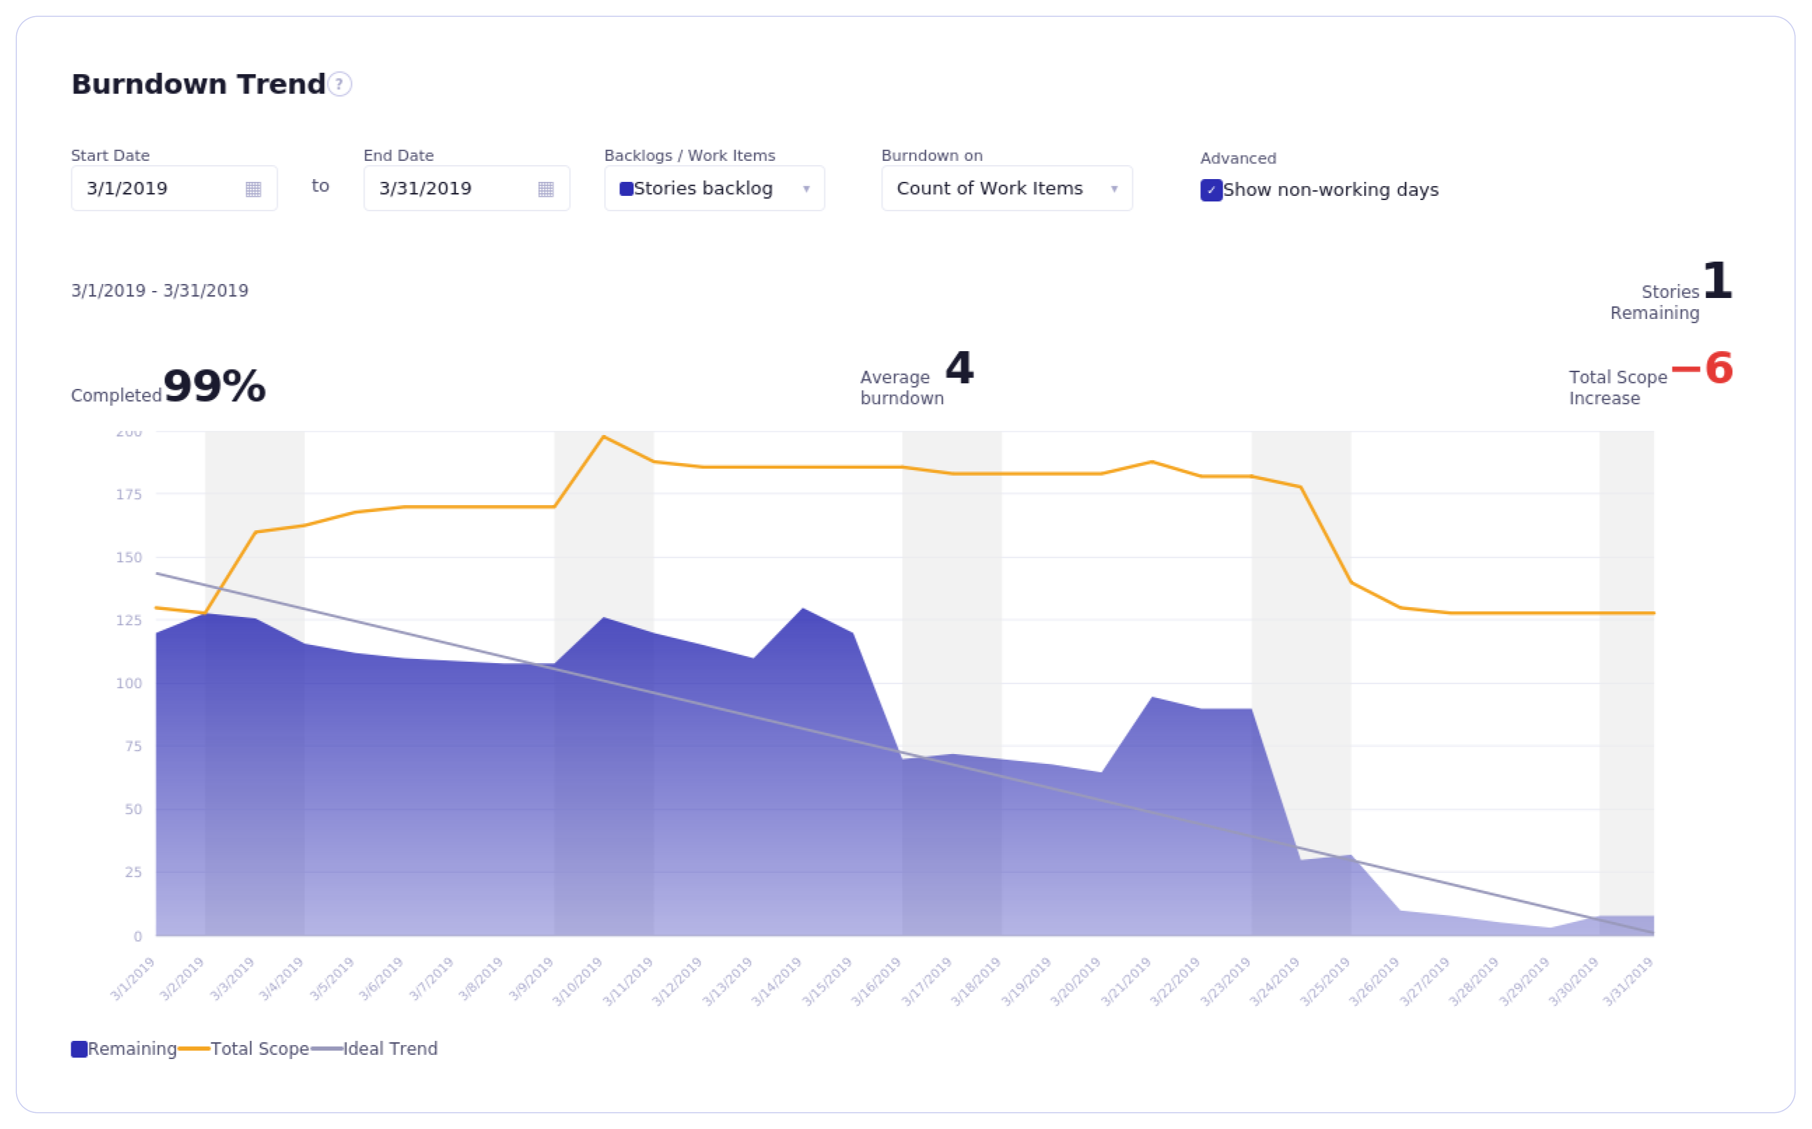
Task: Expand the Count of Work Items dropdown arrow
Action: pyautogui.click(x=1114, y=189)
